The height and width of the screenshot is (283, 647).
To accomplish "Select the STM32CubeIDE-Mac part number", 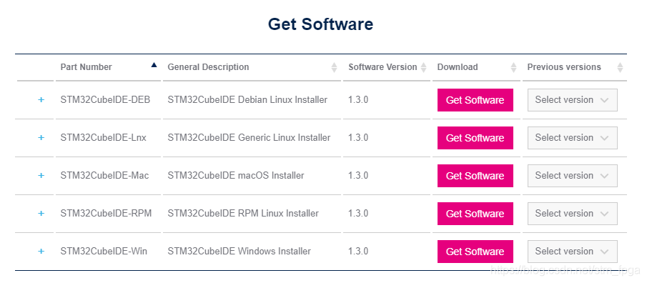I will 104,176.
